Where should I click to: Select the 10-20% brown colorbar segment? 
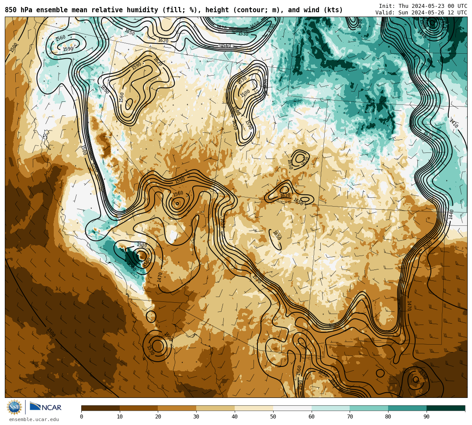(139, 408)
